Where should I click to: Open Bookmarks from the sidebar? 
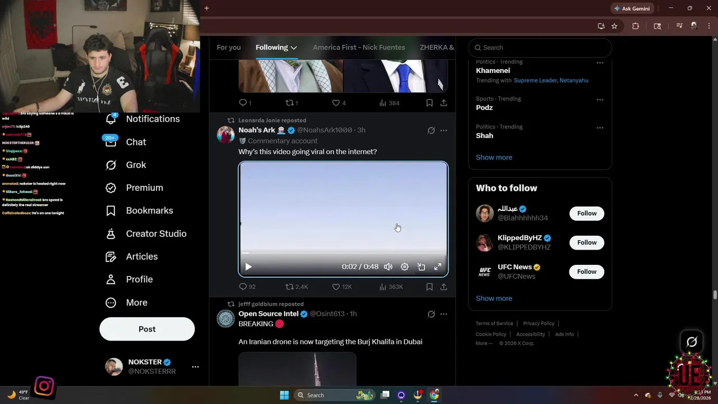coord(139,210)
